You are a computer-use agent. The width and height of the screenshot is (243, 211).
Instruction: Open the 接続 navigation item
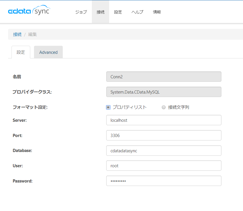click(100, 12)
